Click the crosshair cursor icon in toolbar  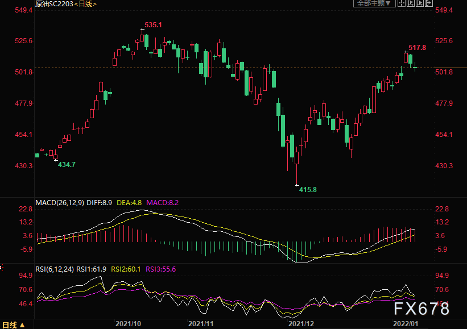click(x=402, y=3)
